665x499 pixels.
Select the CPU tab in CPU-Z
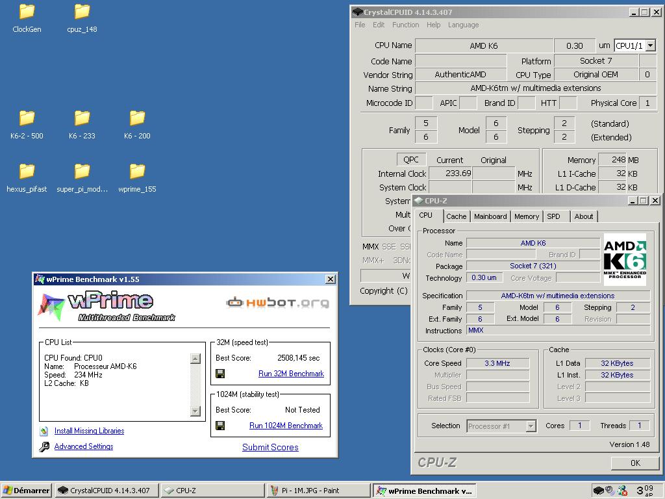426,215
